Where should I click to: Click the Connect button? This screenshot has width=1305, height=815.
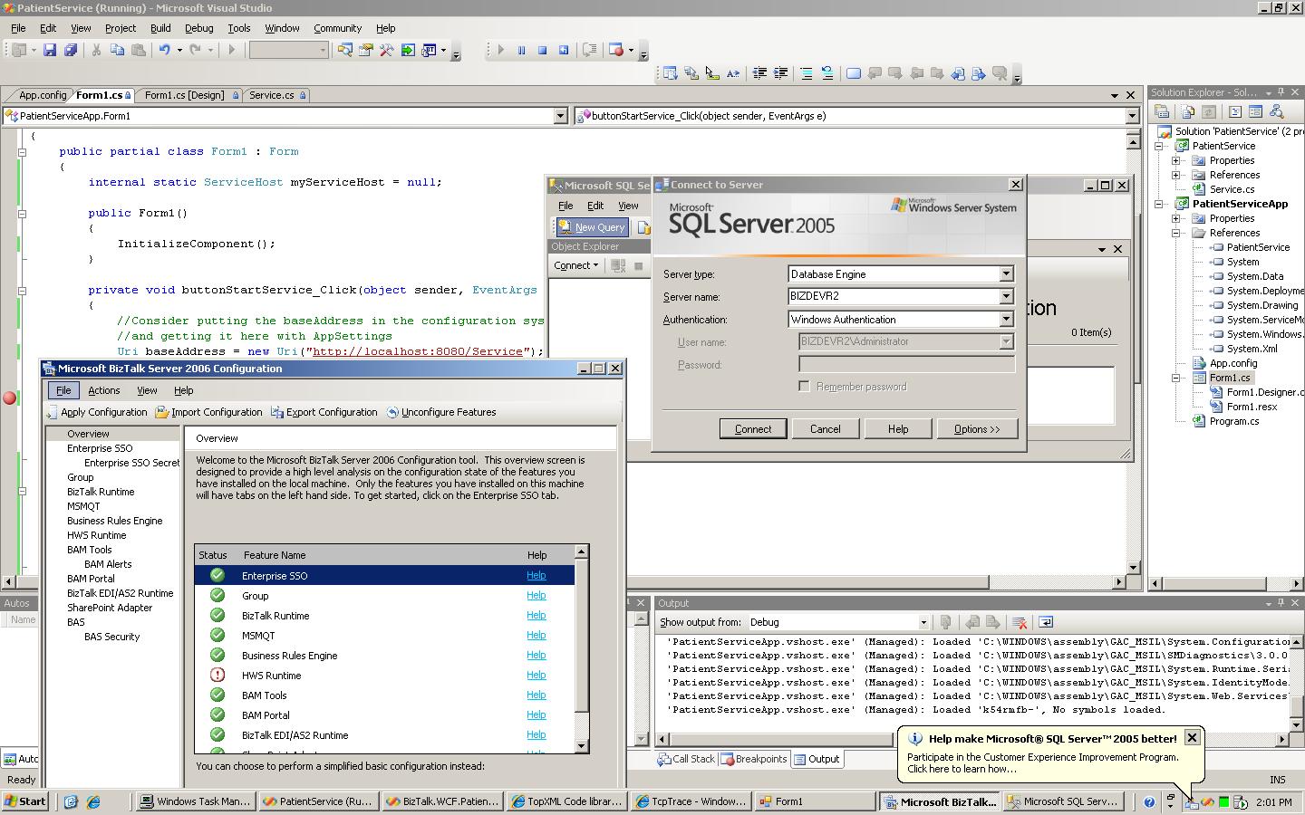753,429
